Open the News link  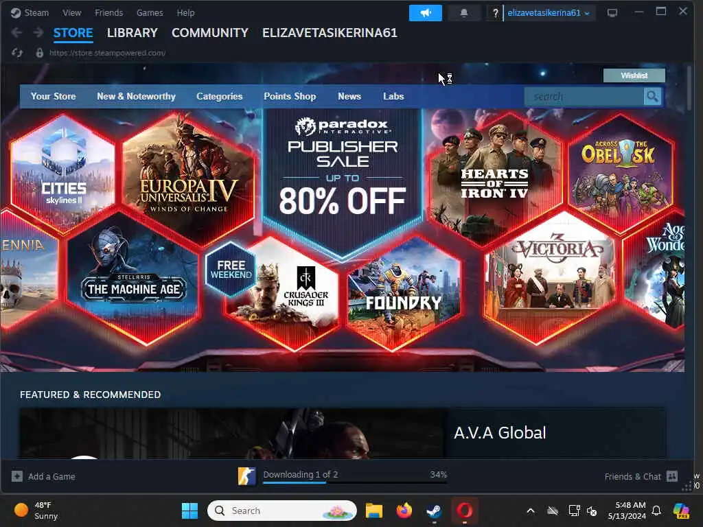tap(349, 96)
